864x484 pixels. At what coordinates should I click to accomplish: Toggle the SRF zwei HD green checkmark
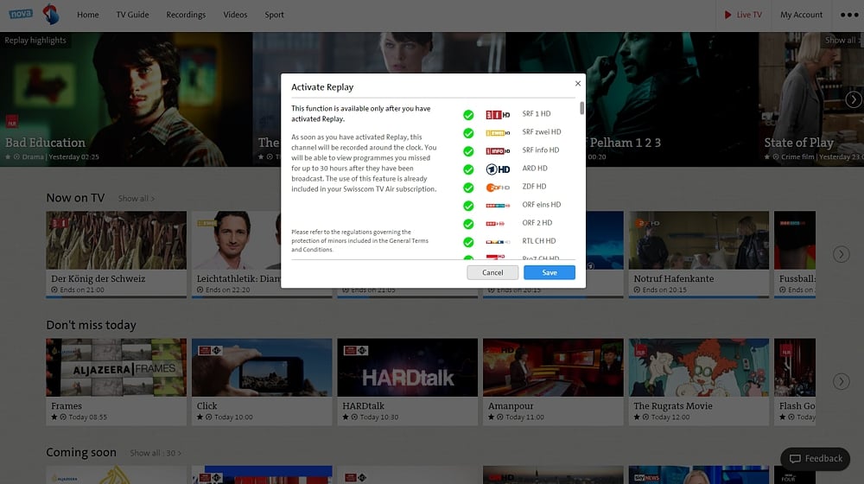pos(468,133)
